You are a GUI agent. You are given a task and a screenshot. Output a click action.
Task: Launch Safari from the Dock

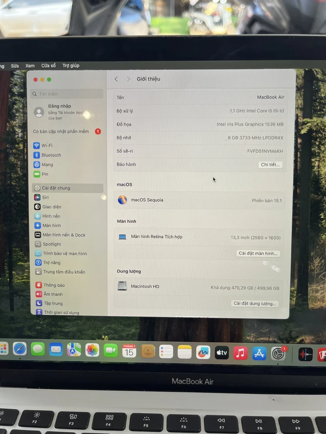(19, 349)
